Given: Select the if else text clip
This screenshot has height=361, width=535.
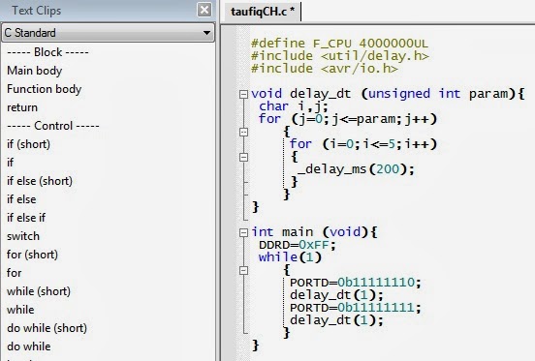Looking at the screenshot, I should pos(21,199).
